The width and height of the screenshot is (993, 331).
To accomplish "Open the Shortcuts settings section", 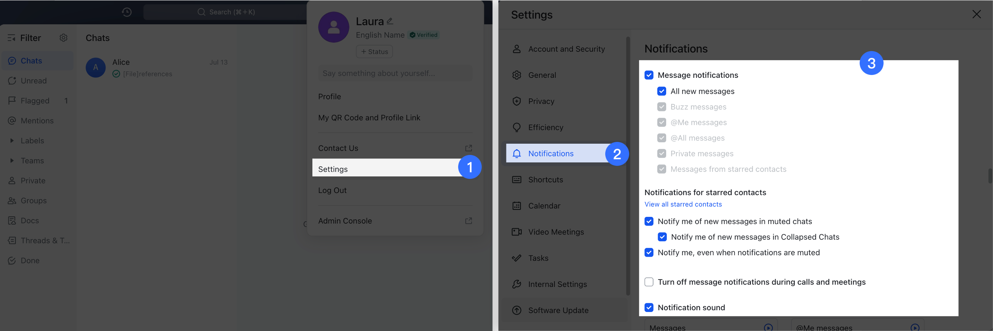I will coord(545,179).
